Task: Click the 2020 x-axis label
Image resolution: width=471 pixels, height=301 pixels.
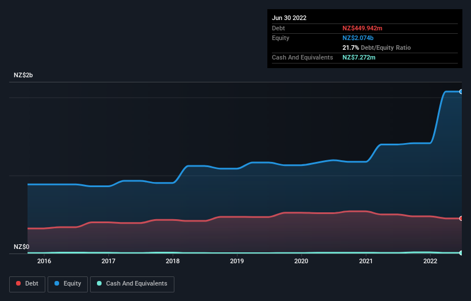Action: (301, 261)
